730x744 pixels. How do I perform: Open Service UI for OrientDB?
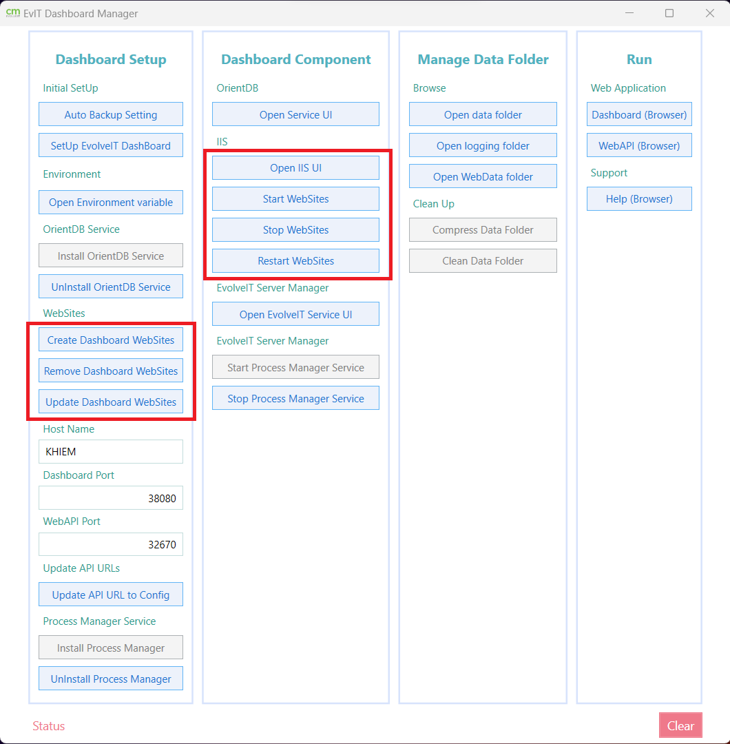[x=295, y=114]
